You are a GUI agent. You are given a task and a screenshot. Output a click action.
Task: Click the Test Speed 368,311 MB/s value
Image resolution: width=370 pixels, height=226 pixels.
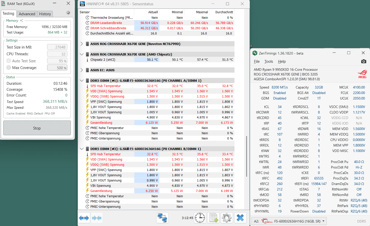click(55, 101)
